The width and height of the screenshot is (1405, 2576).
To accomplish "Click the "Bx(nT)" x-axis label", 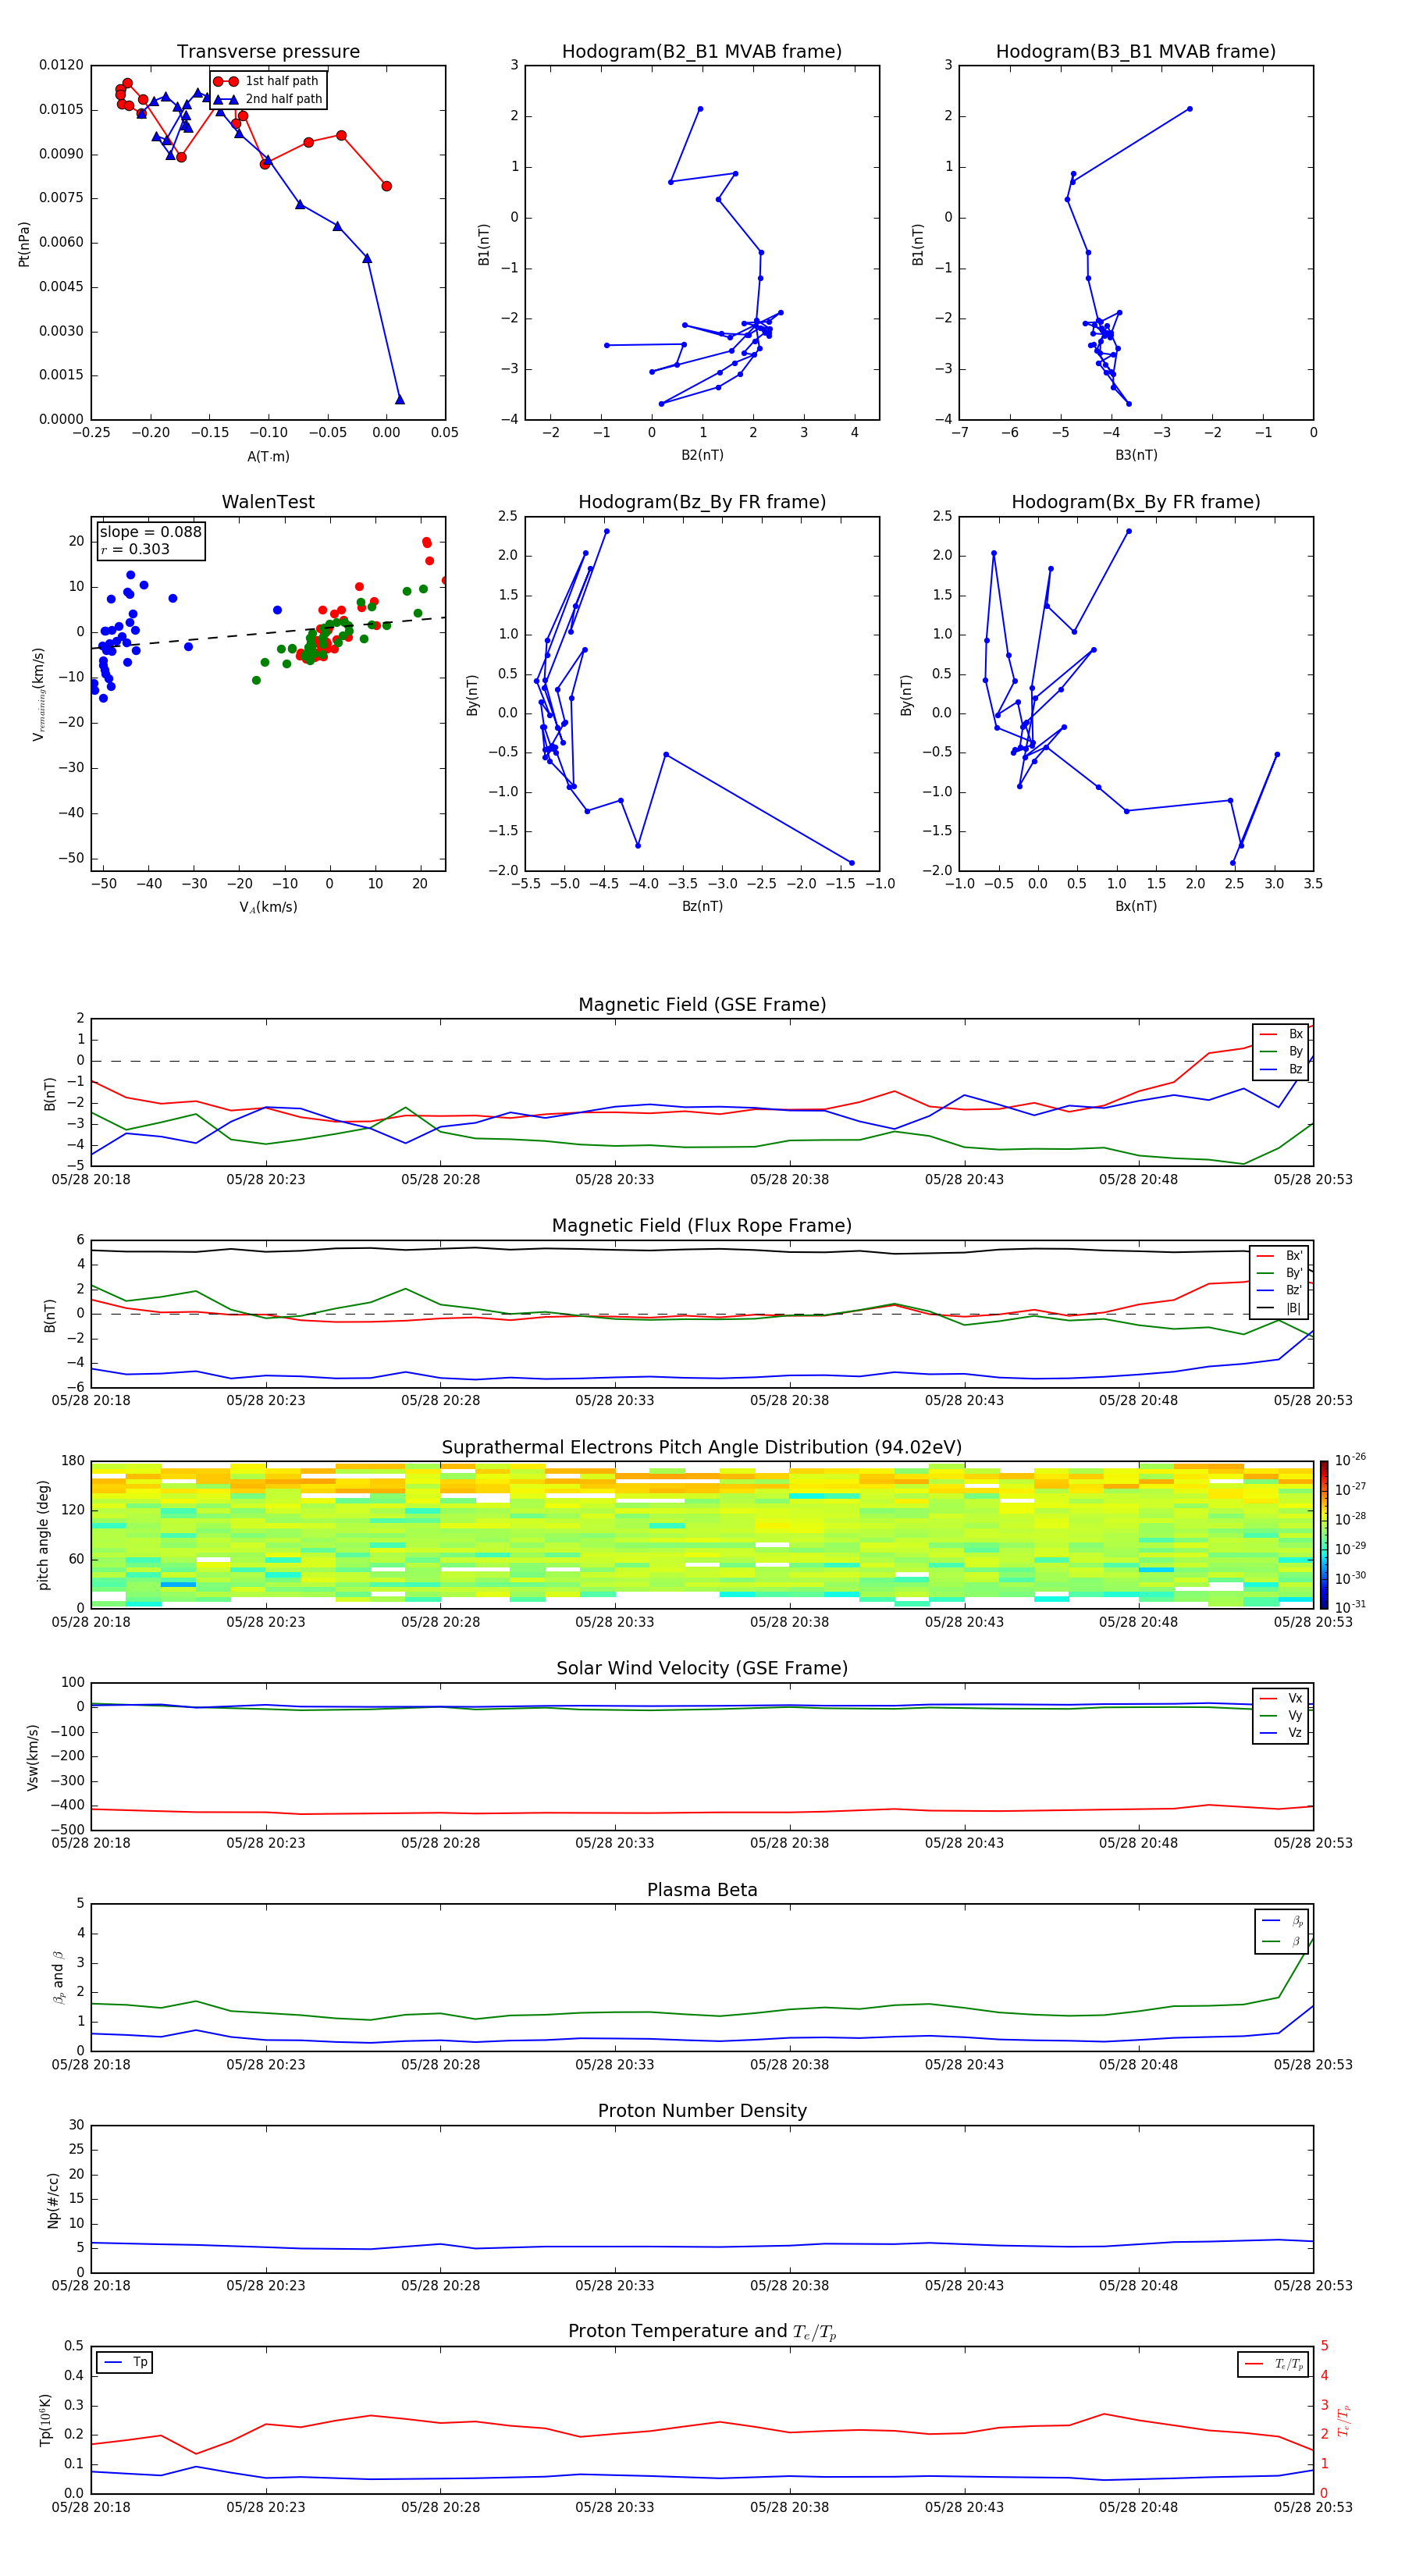I will coord(1136,906).
